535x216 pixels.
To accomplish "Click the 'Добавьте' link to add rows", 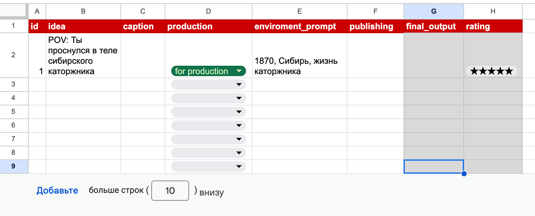I will point(57,190).
